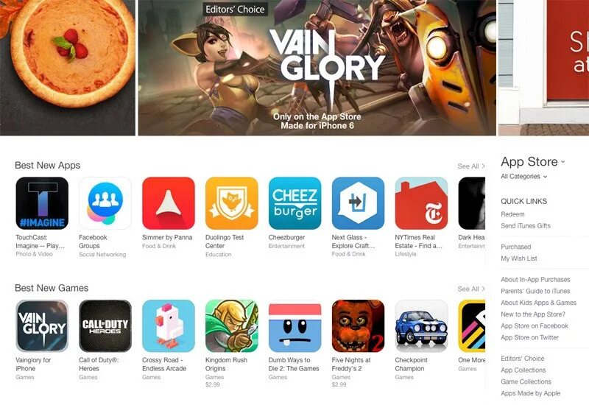Open the Facebook Groups app icon
The image size is (589, 405).
[x=105, y=203]
